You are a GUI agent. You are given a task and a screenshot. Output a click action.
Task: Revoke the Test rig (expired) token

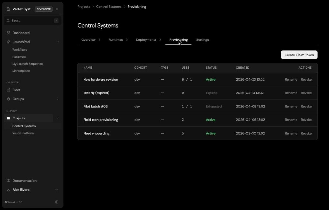coord(306,93)
